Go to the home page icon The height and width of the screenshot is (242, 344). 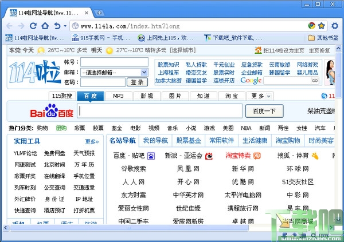[x=45, y=26]
